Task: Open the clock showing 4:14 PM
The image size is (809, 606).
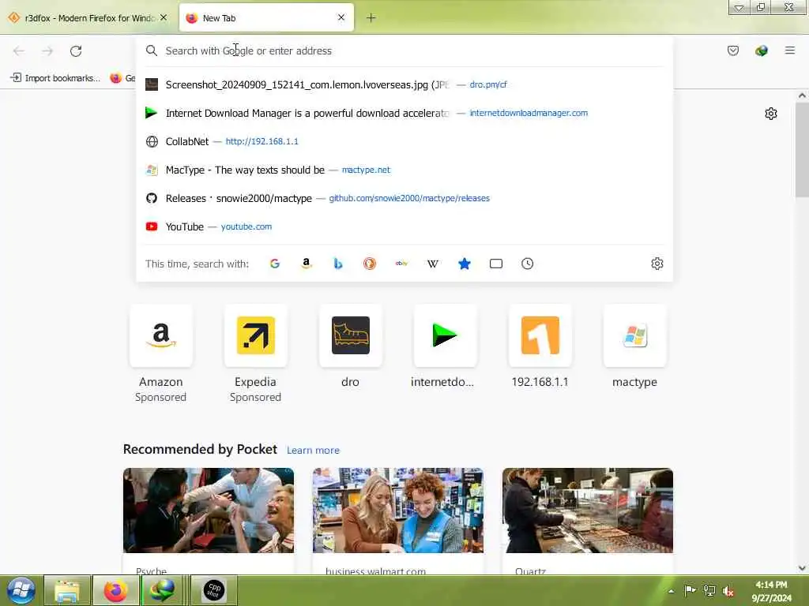Action: pos(771,591)
